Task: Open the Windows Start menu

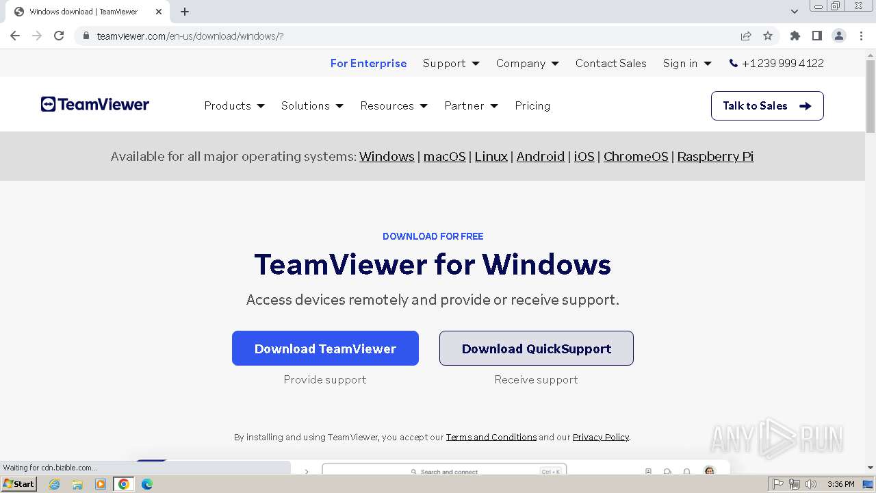Action: tap(19, 483)
